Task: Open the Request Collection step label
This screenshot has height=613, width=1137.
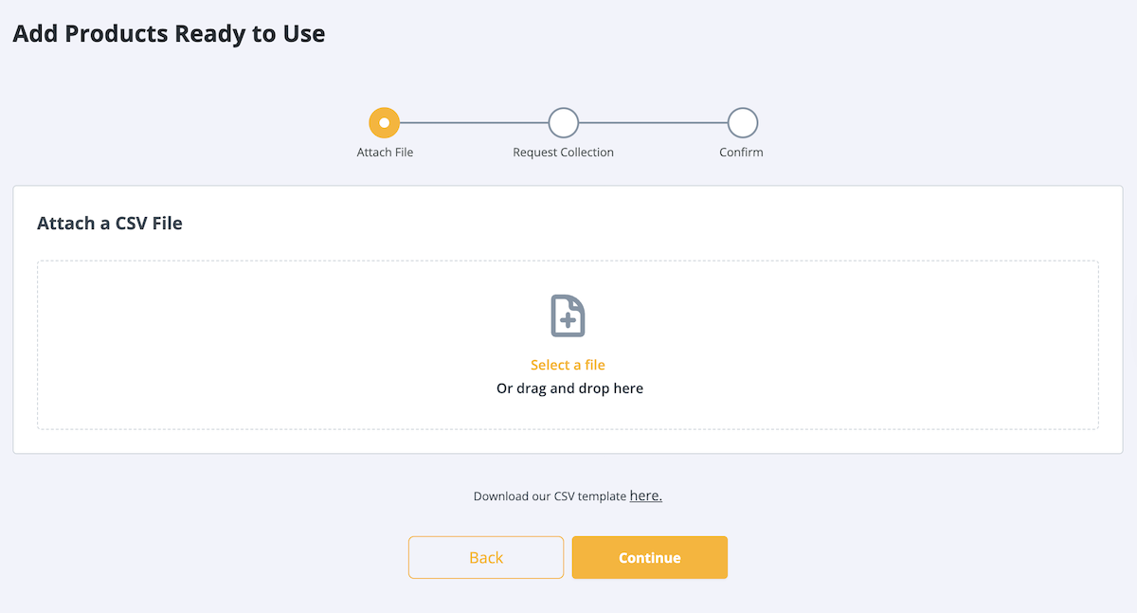Action: tap(563, 152)
